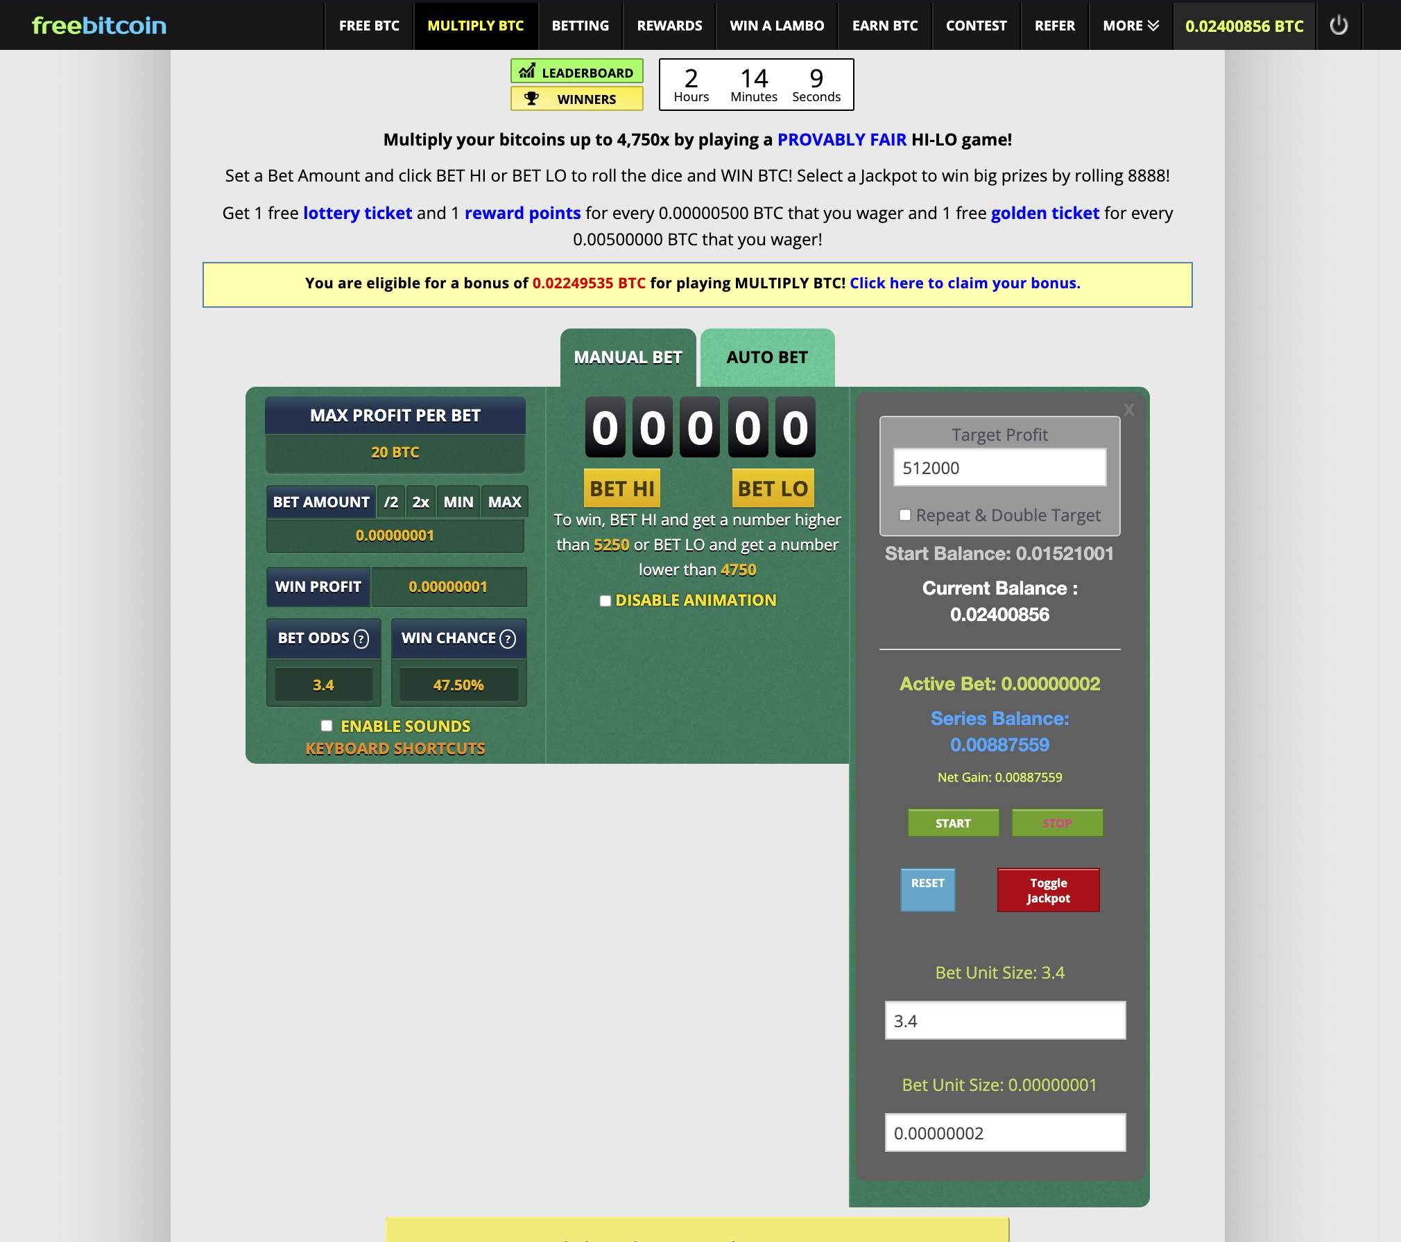Click the power/logout icon top right
The height and width of the screenshot is (1242, 1401).
pyautogui.click(x=1340, y=25)
